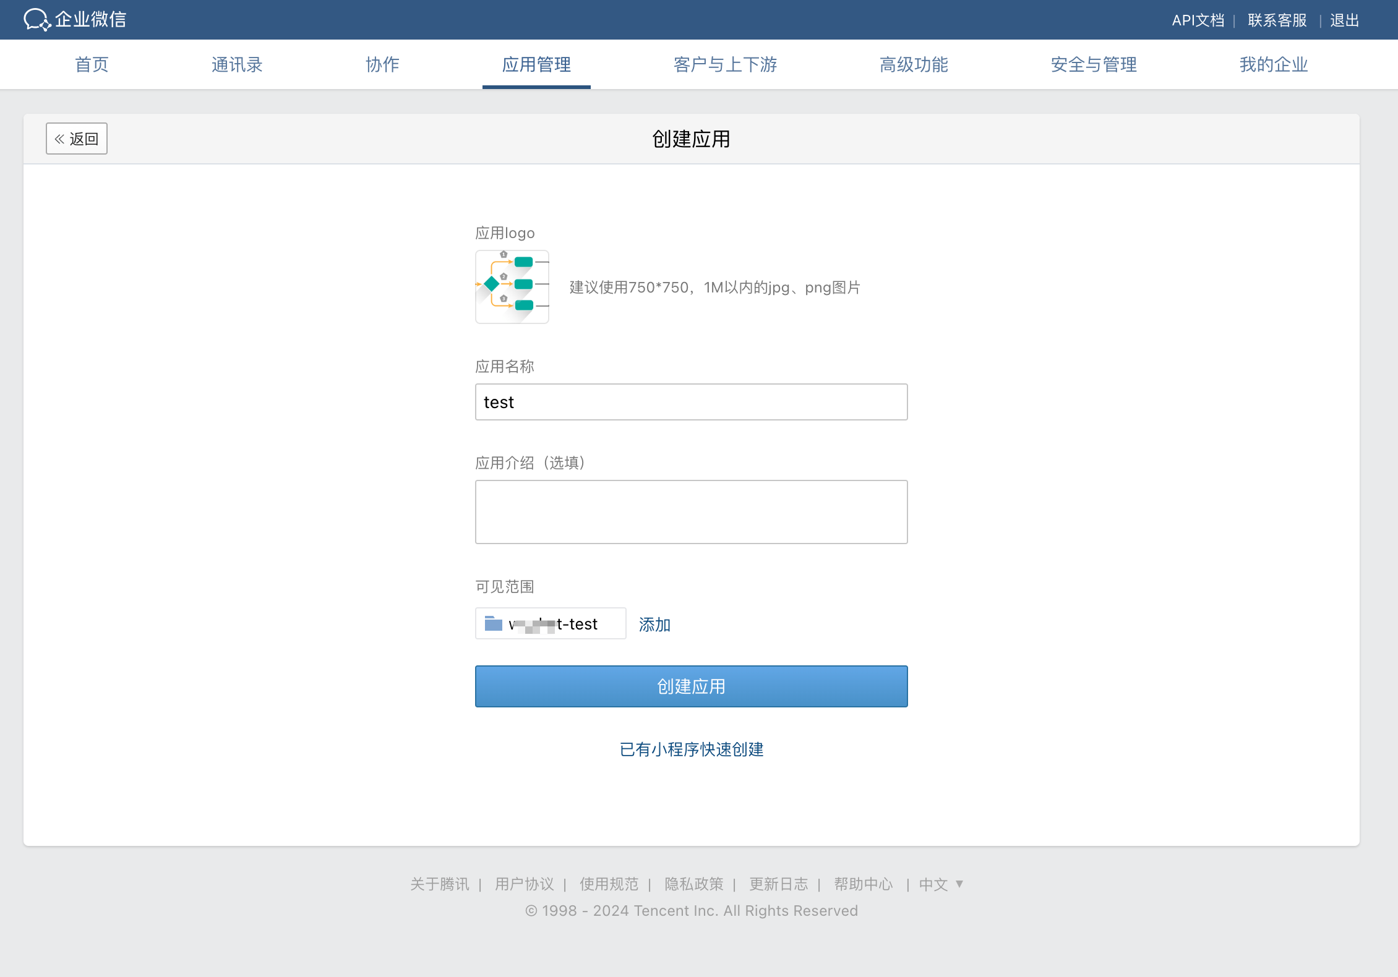Open the 首页 tab
Viewport: 1398px width, 977px height.
[92, 64]
